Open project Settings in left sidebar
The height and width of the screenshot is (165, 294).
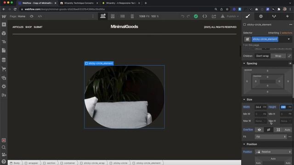point(4,87)
